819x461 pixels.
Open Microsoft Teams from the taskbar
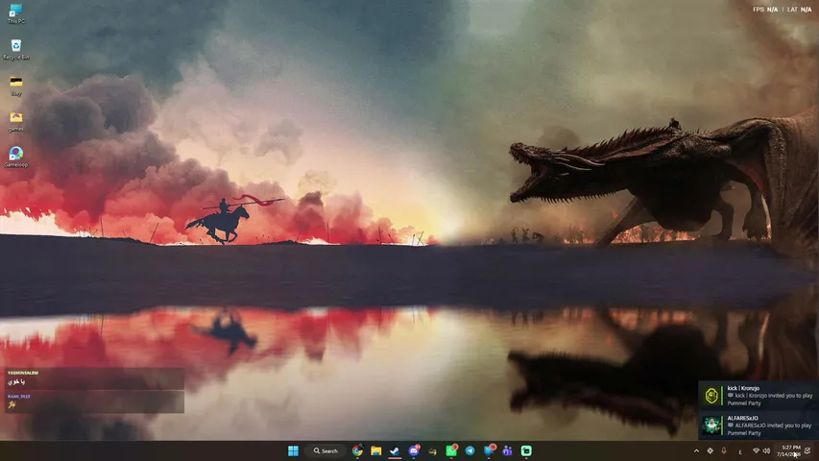(507, 450)
